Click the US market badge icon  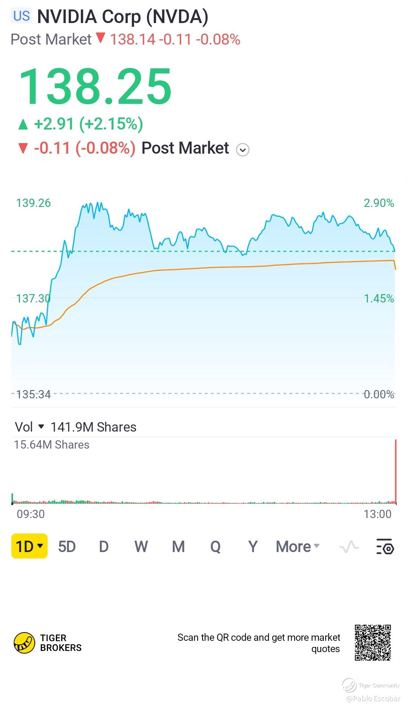coord(22,16)
